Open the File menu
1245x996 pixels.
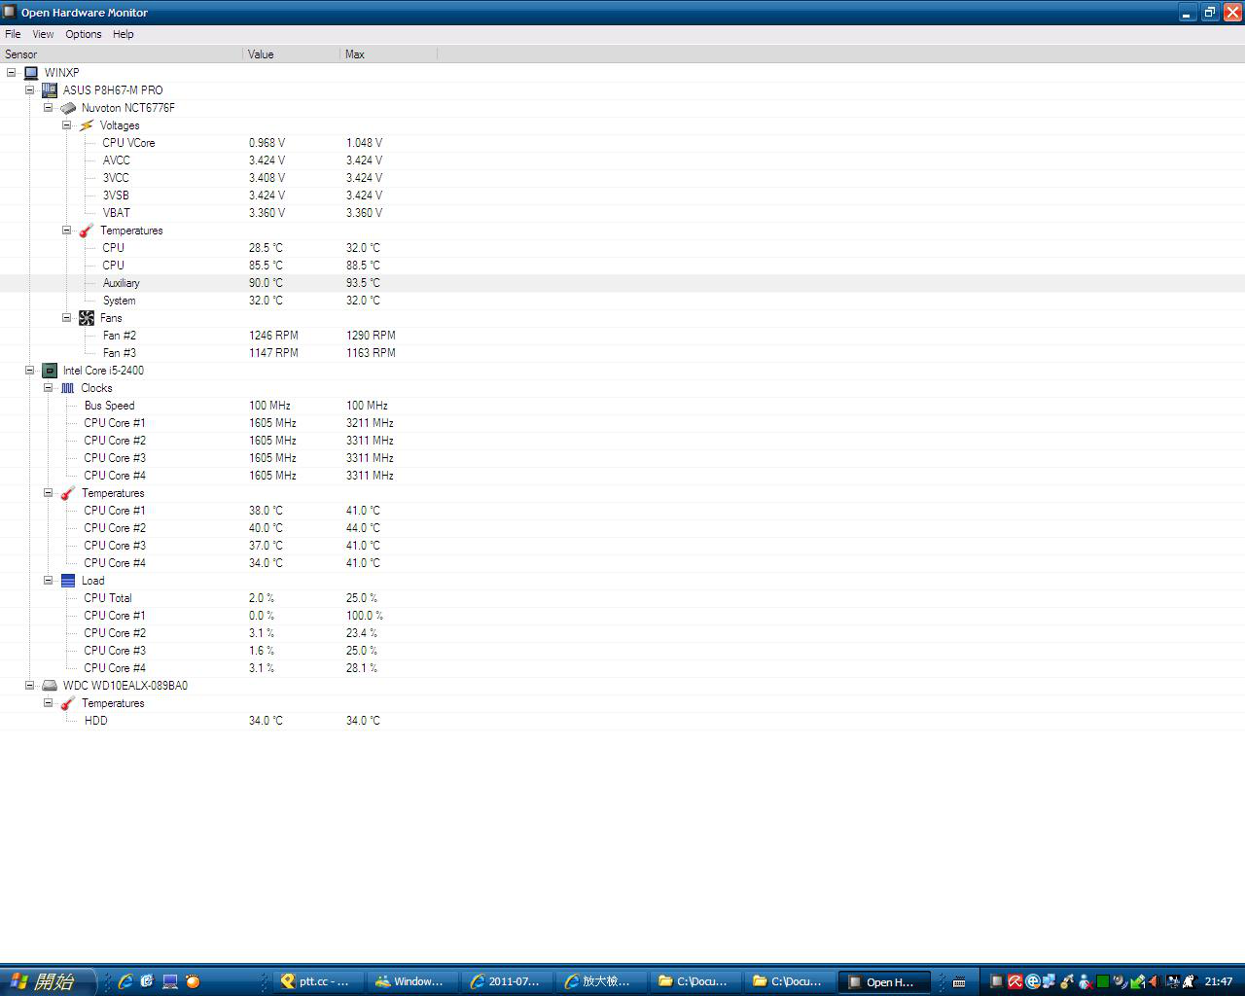pos(13,34)
